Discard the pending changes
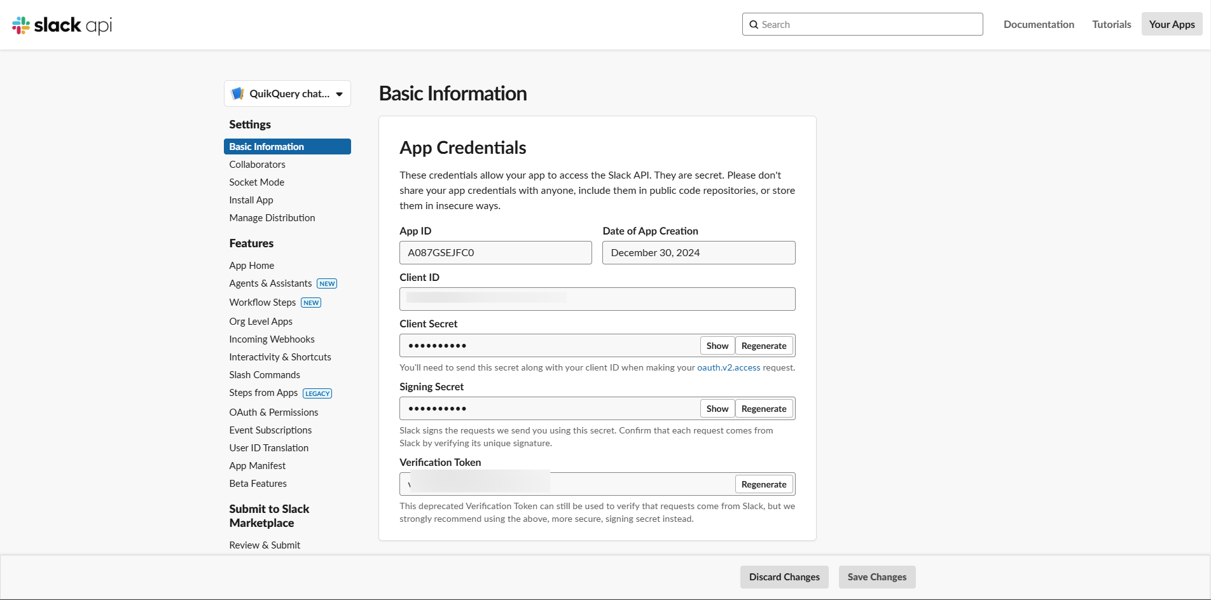This screenshot has height=600, width=1211. [x=784, y=577]
